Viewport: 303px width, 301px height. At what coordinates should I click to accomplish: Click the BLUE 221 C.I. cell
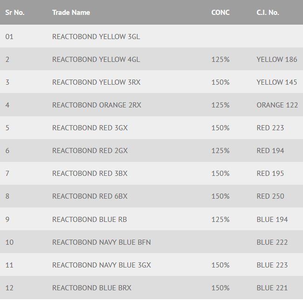click(272, 288)
